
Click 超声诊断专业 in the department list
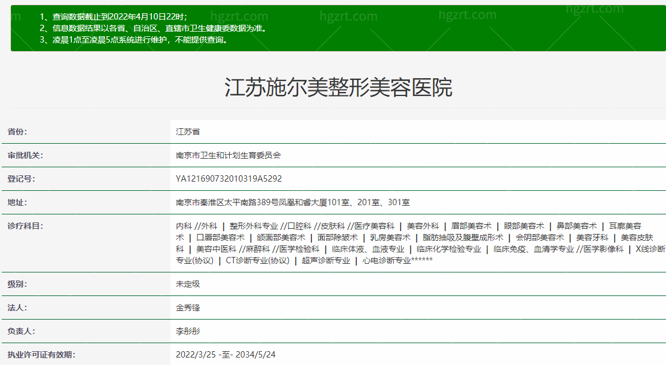326,260
